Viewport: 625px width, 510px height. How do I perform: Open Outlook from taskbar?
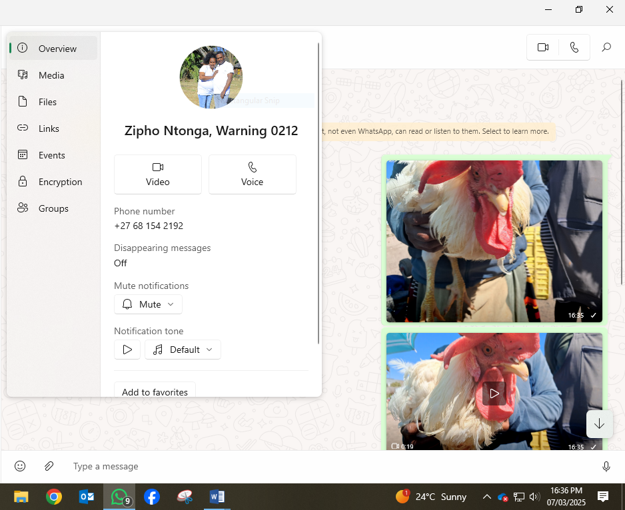tap(87, 497)
